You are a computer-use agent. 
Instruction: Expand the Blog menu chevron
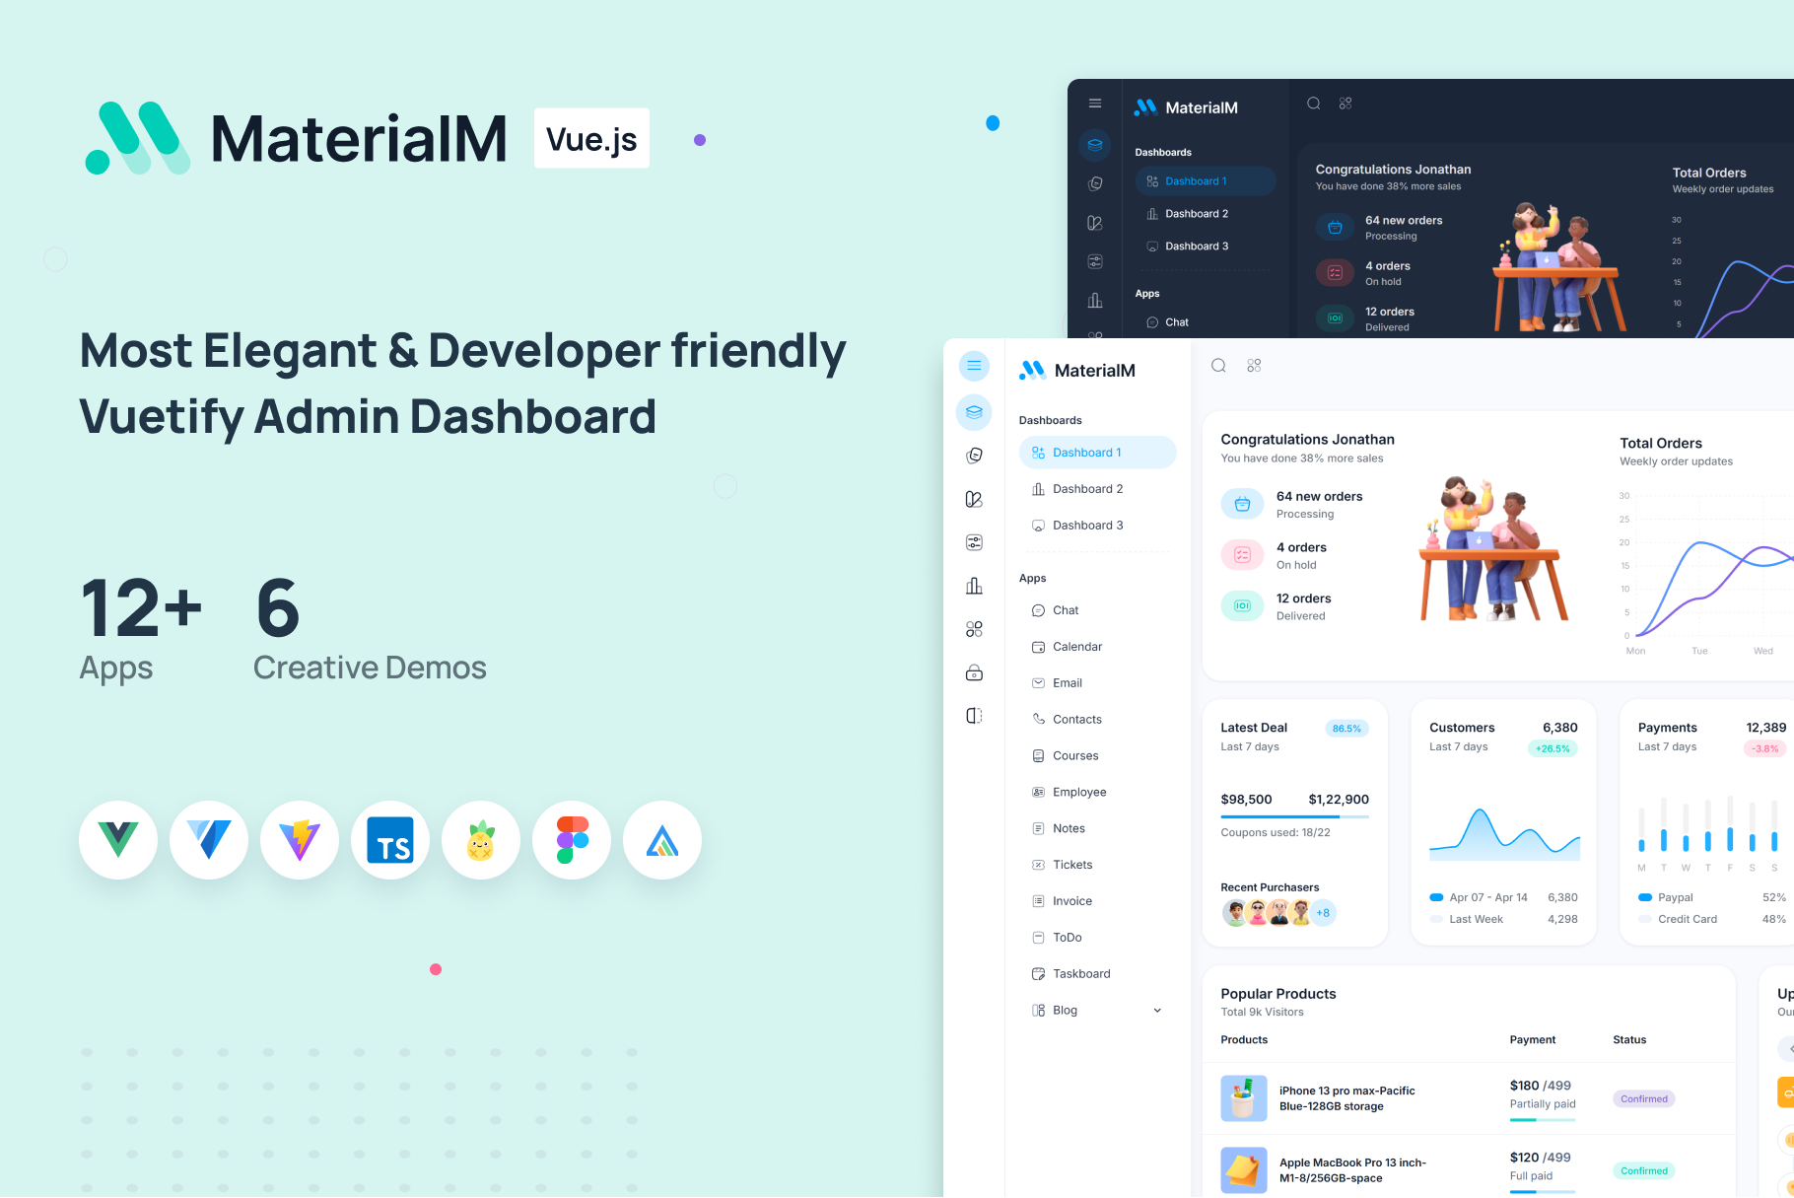[x=1157, y=1011]
